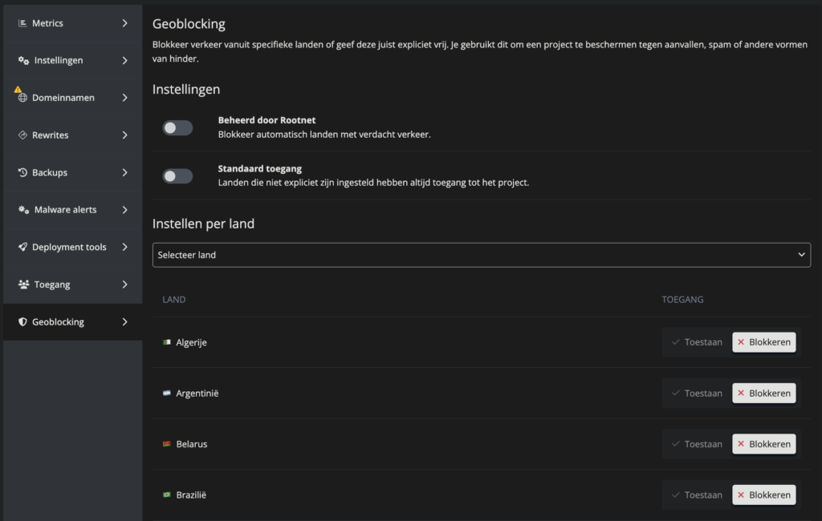This screenshot has height=521, width=822.
Task: Click the Toegang users icon
Action: 23,285
